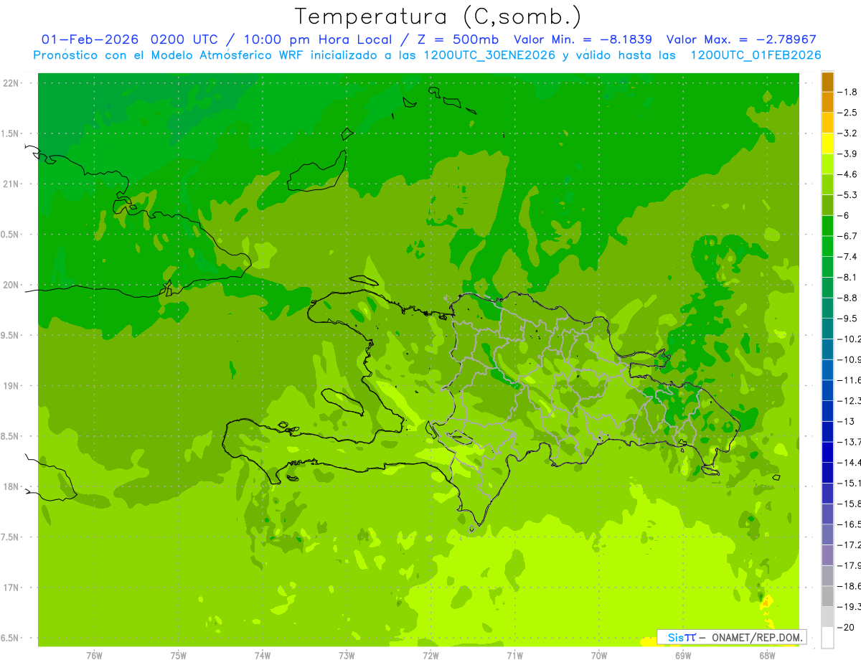Click the '74W' longitude axis label
The height and width of the screenshot is (665, 861).
pos(263,655)
